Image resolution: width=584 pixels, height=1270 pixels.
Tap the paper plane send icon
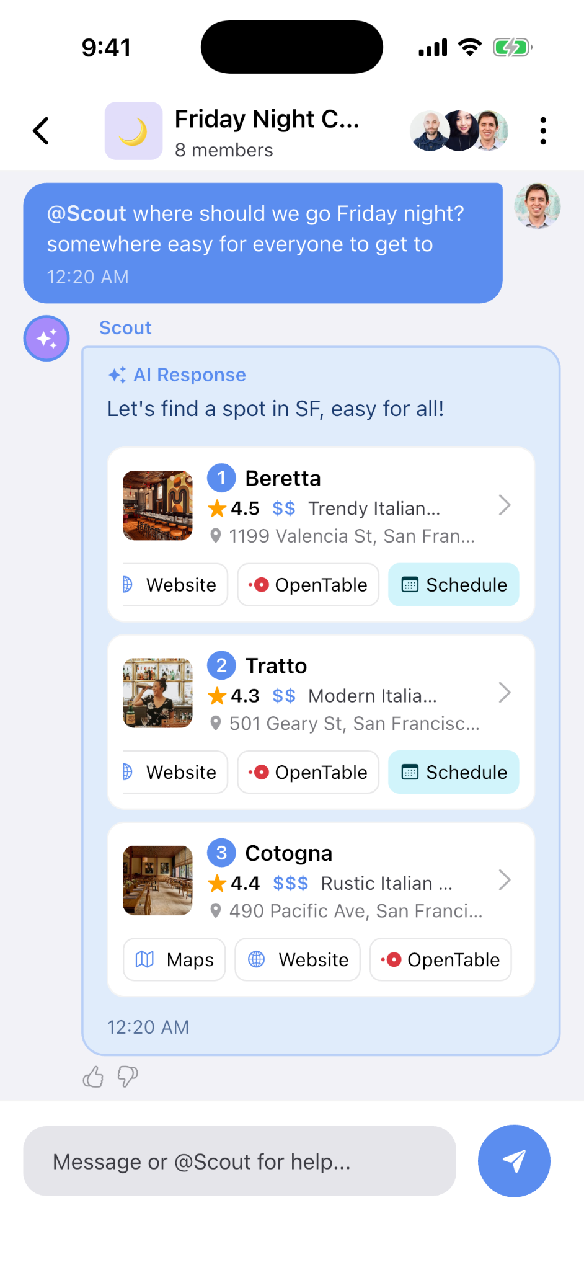click(x=513, y=1161)
